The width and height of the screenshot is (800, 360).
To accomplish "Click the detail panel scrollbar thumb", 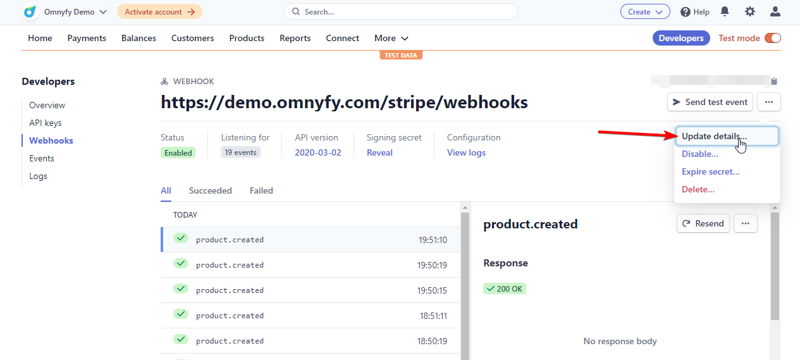I will [775, 266].
